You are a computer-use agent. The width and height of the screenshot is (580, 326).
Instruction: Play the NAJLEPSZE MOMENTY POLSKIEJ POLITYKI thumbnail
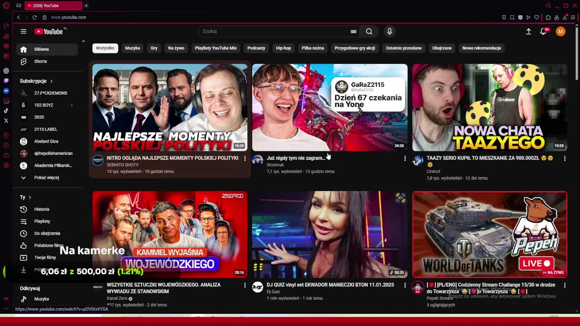pyautogui.click(x=170, y=107)
